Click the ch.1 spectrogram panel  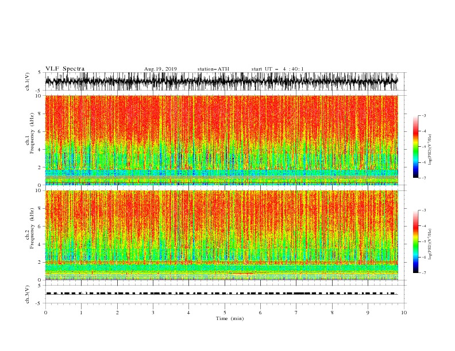click(x=222, y=140)
